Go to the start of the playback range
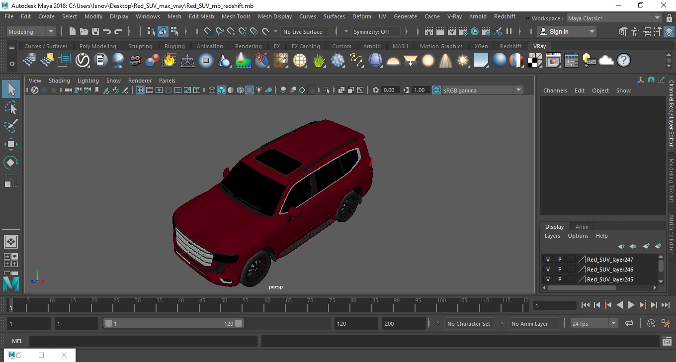 coord(585,305)
